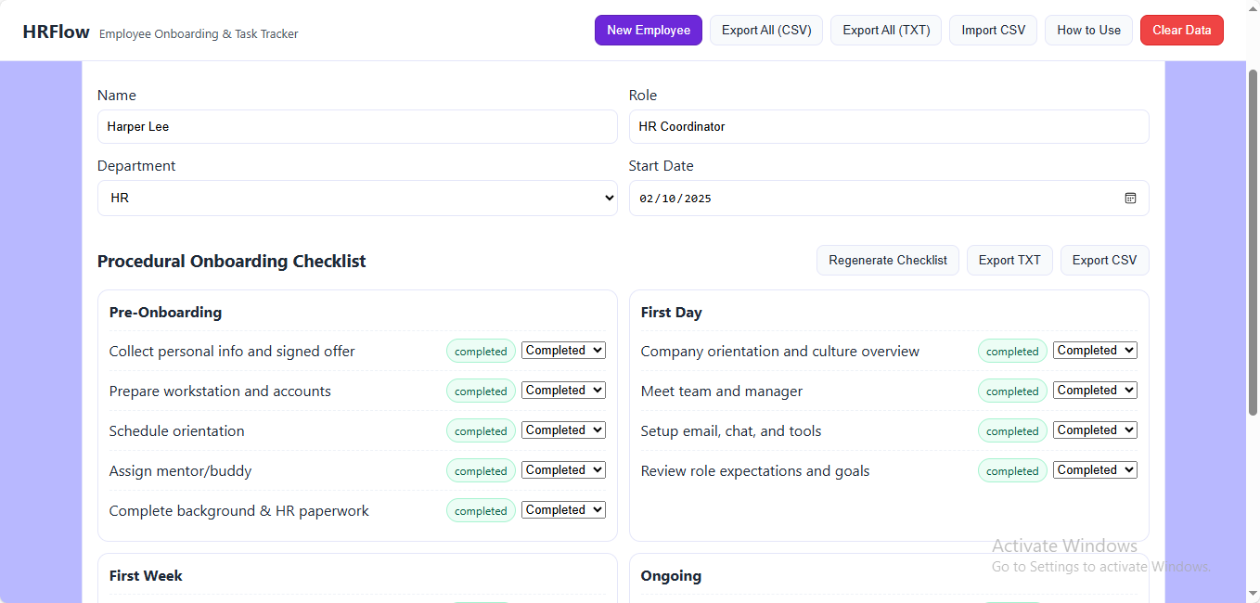
Task: Click the Name field containing Harper Lee
Action: click(357, 127)
